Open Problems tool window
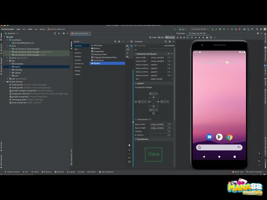 tap(46, 172)
